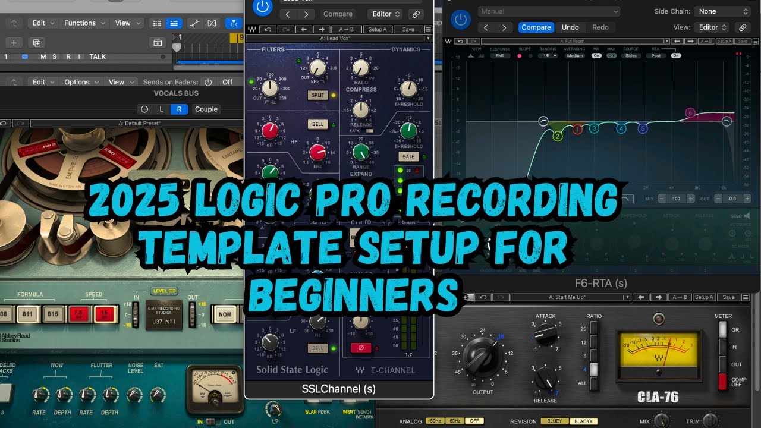Screen dimensions: 761x428
Task: Select the R channel button
Action: coord(179,109)
